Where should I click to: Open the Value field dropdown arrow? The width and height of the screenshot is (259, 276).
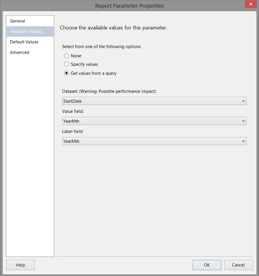(243, 121)
